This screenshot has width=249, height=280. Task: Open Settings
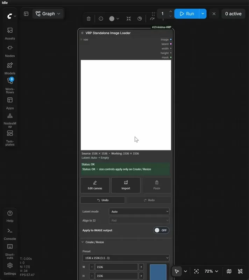tap(10, 269)
